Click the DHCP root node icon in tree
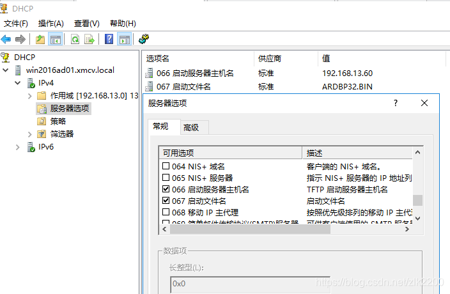This screenshot has width=450, height=294. click(5, 58)
